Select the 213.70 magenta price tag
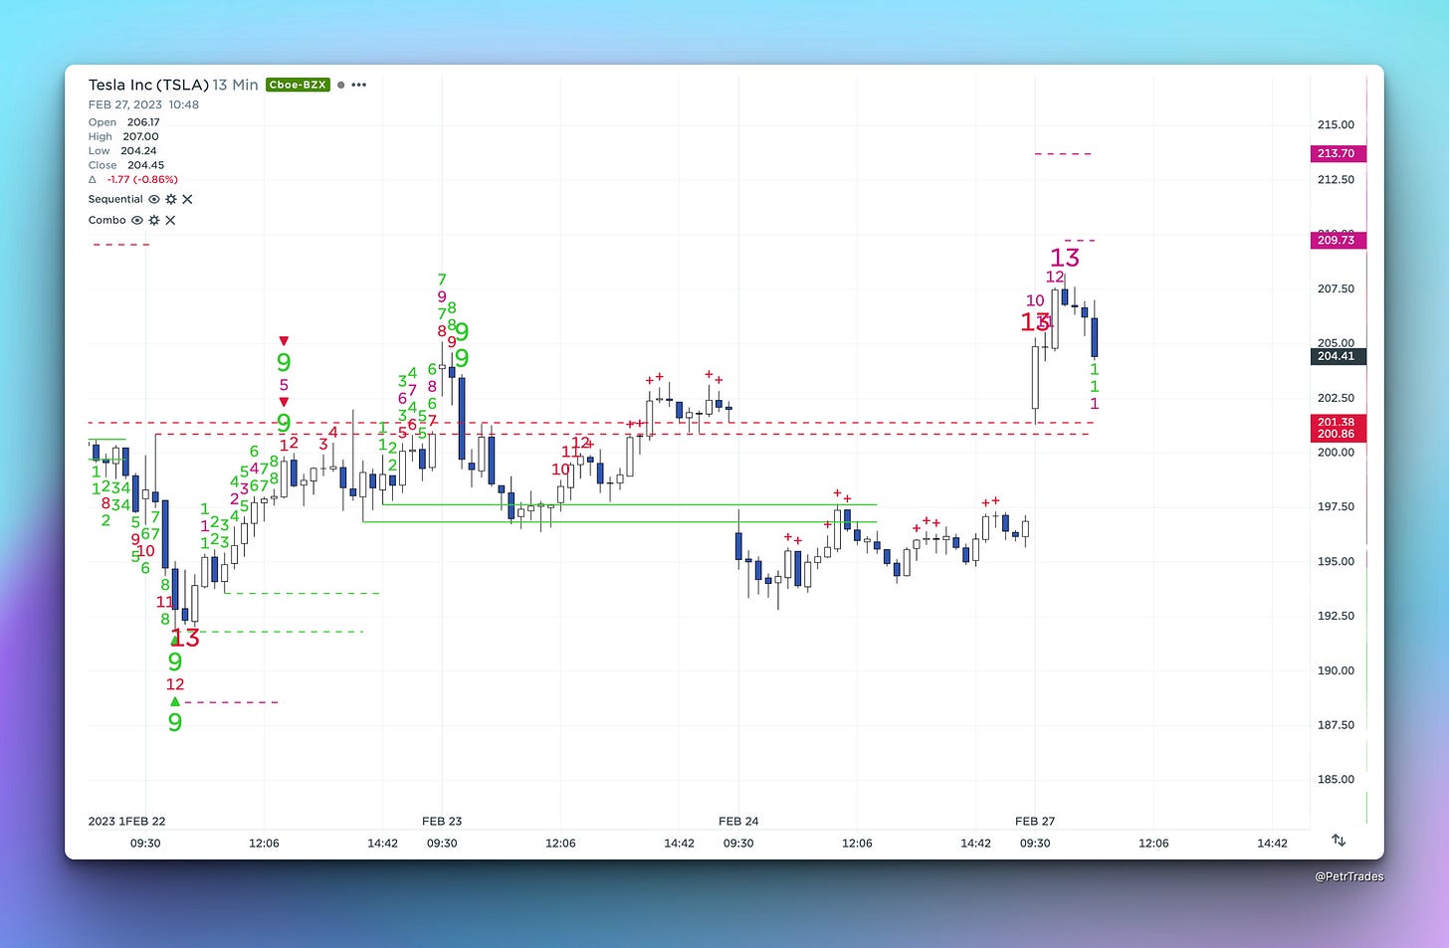This screenshot has width=1449, height=948. pos(1338,153)
